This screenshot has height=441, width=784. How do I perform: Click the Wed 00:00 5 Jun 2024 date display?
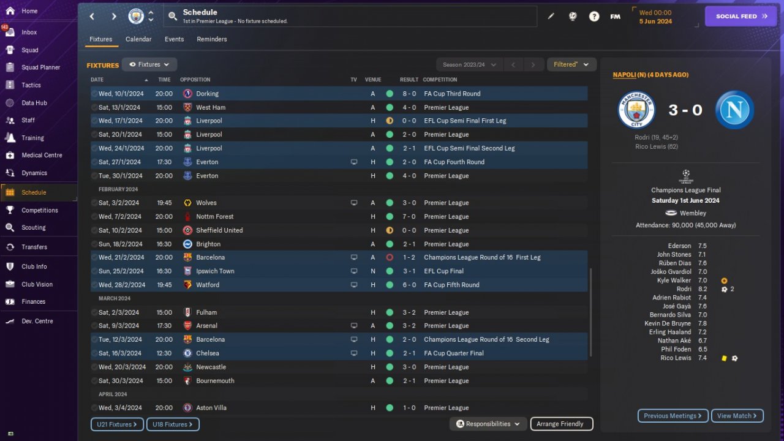(655, 17)
